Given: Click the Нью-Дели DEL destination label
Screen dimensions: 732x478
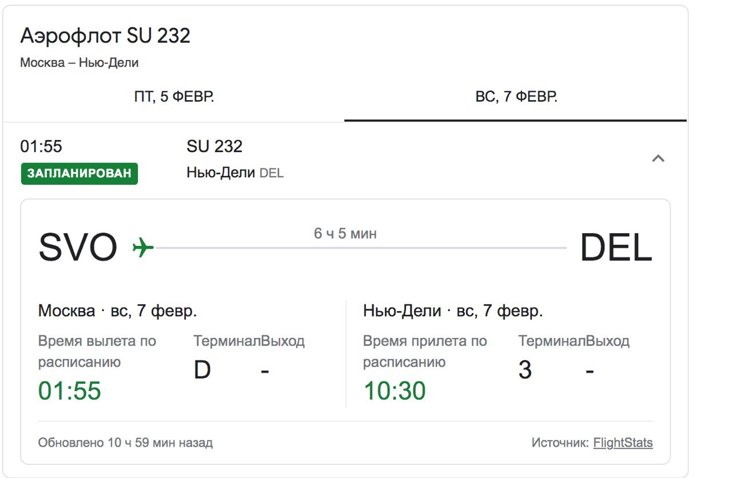Looking at the screenshot, I should pos(235,173).
